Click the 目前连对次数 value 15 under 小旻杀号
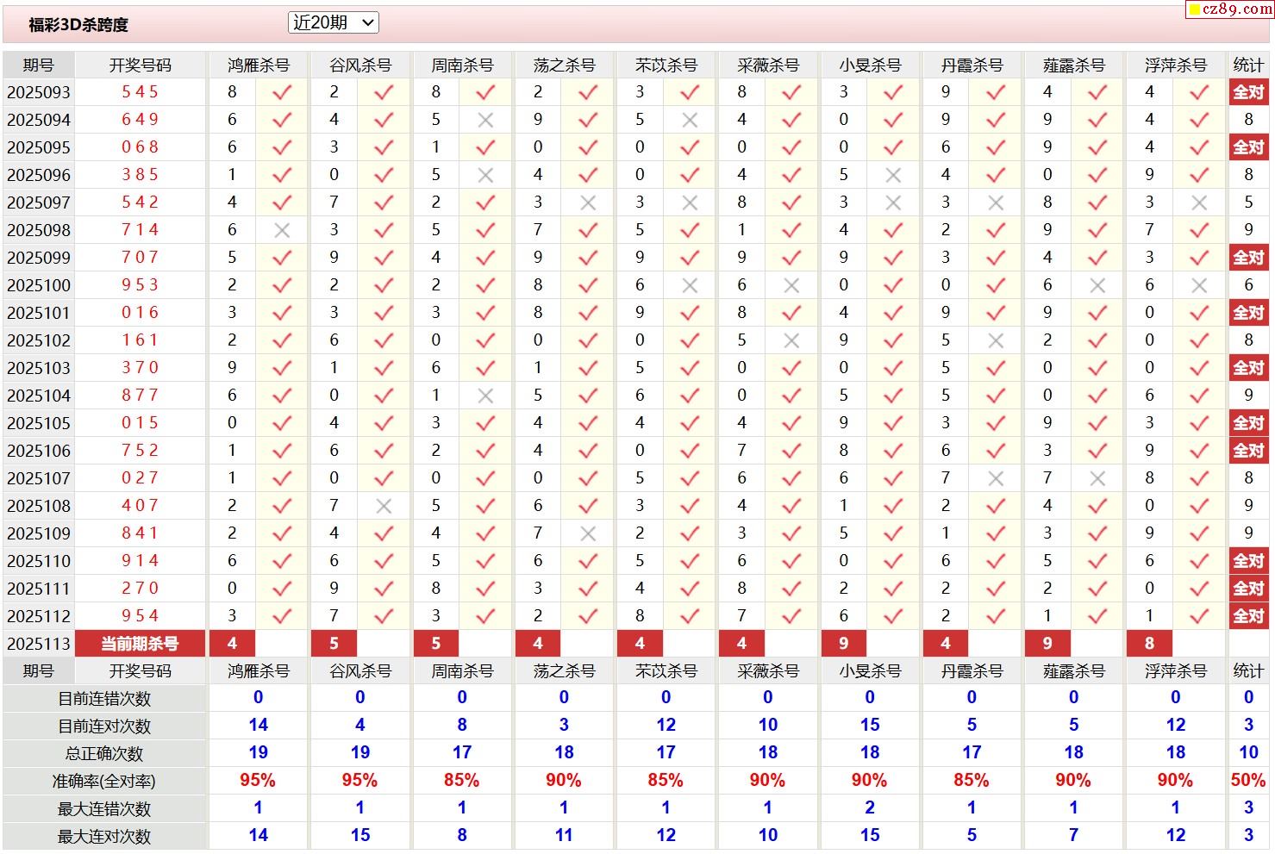This screenshot has height=854, width=1275. click(x=870, y=726)
